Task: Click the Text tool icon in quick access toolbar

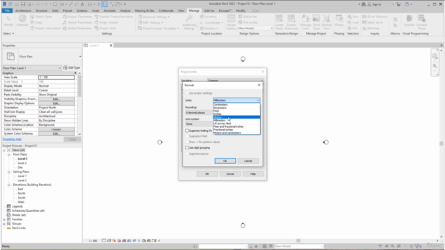Action: (x=82, y=4)
